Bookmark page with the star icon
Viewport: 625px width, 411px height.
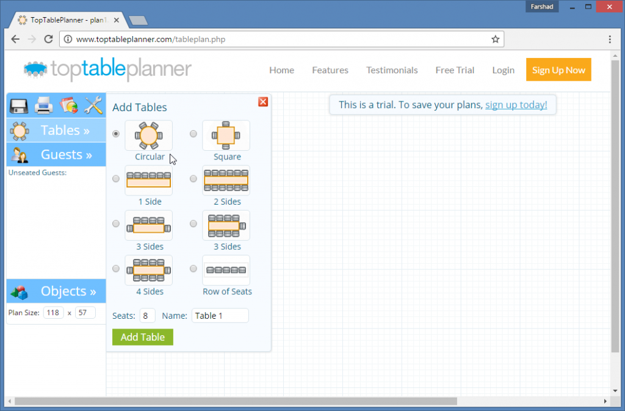[496, 39]
